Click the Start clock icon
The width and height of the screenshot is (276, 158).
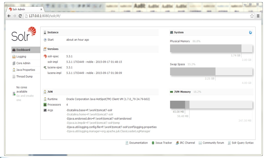(45, 40)
